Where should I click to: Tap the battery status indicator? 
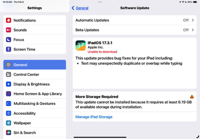coord(195,2)
